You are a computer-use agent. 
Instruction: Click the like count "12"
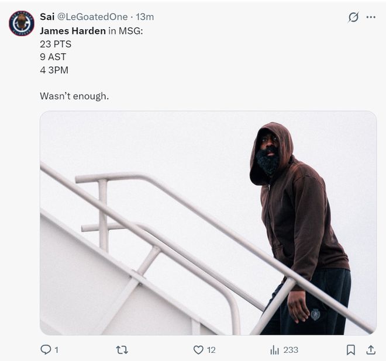click(211, 349)
